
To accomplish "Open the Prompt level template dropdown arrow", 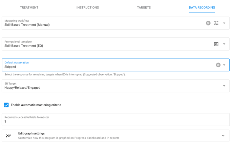I will pos(224,44).
